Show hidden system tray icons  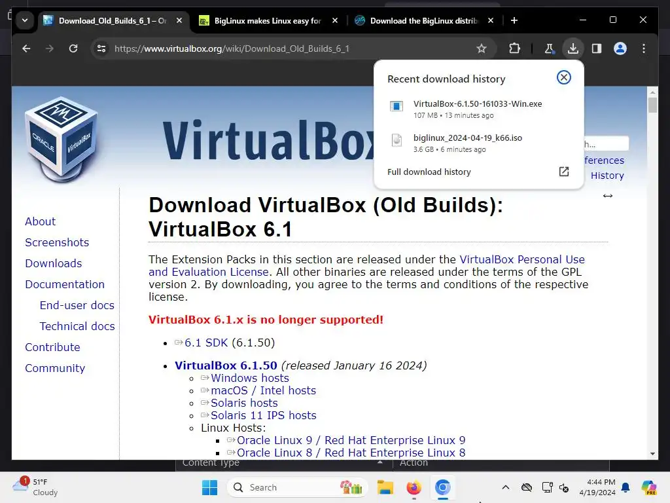click(x=506, y=487)
